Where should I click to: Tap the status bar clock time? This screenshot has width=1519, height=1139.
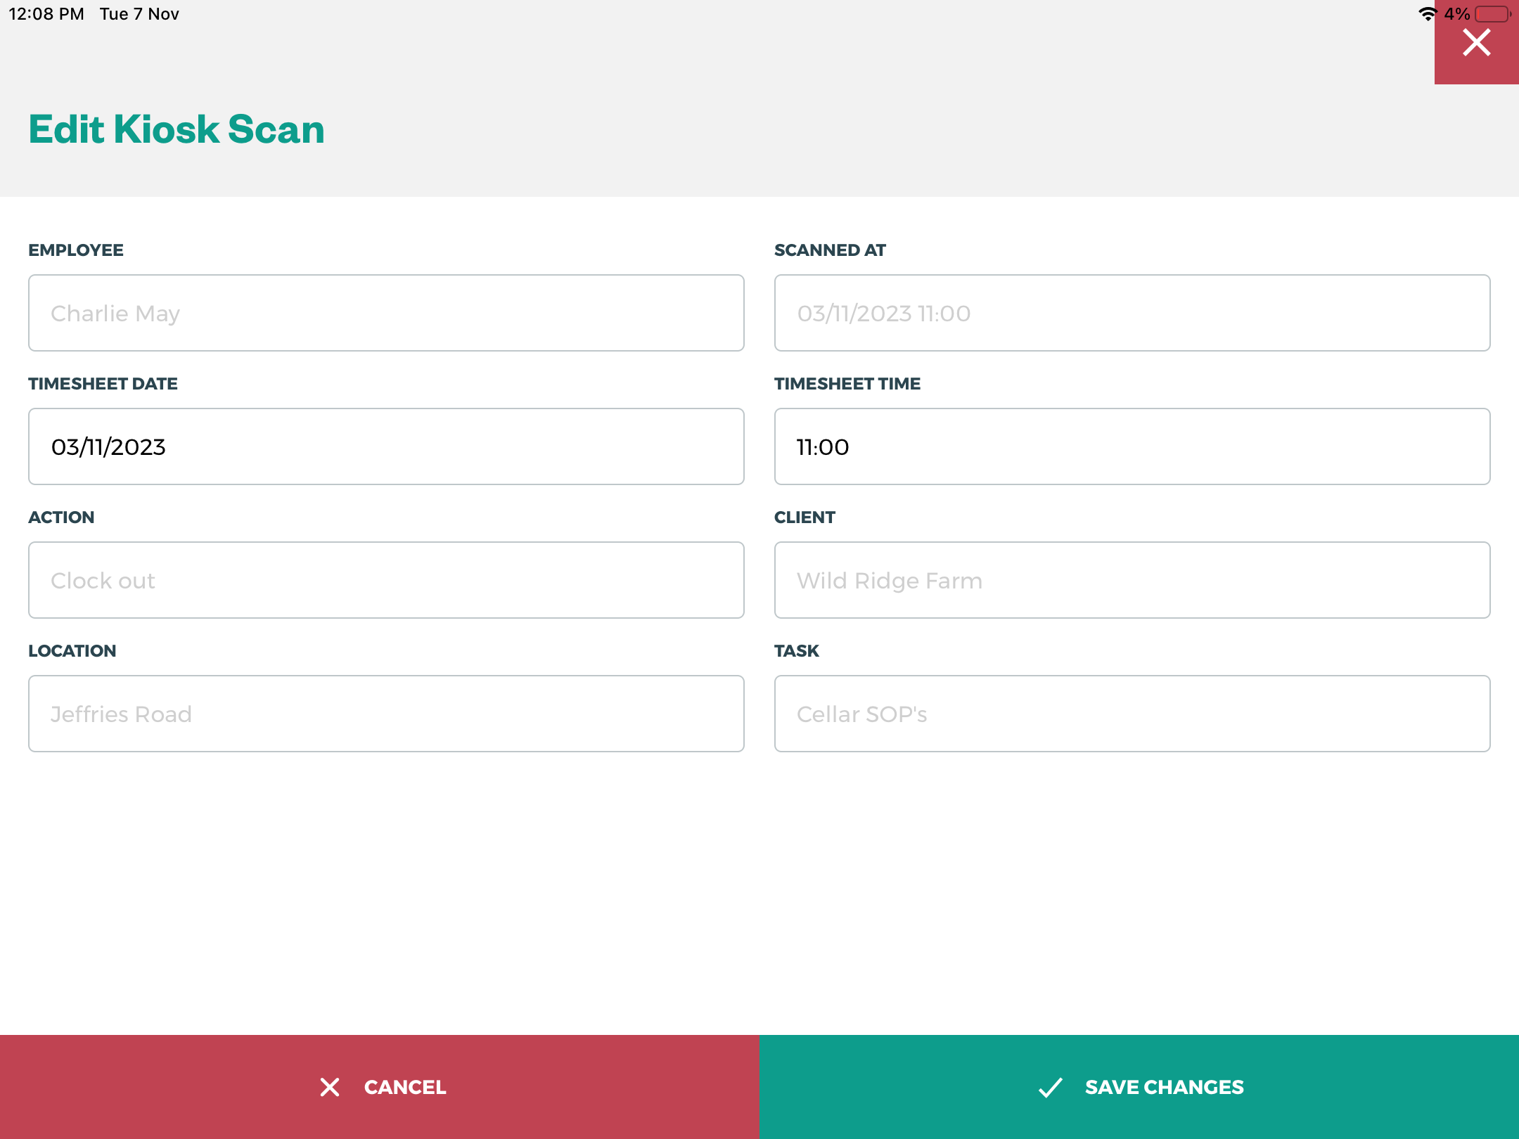(x=46, y=14)
